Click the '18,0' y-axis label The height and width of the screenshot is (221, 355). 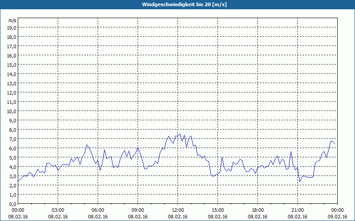point(12,37)
